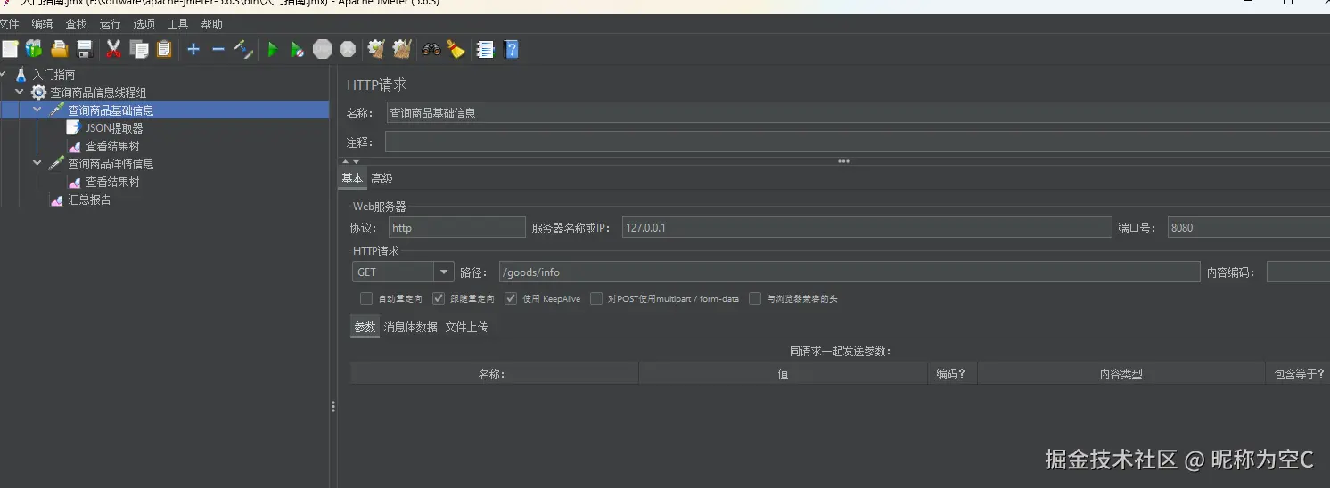
Task: Toggle element enable state icon
Action: pos(243,50)
